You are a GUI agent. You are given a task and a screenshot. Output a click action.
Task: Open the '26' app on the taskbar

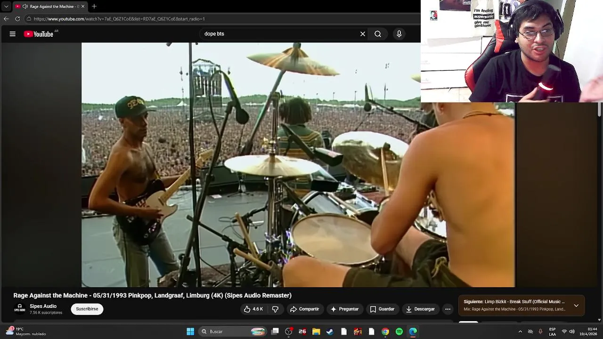(302, 331)
